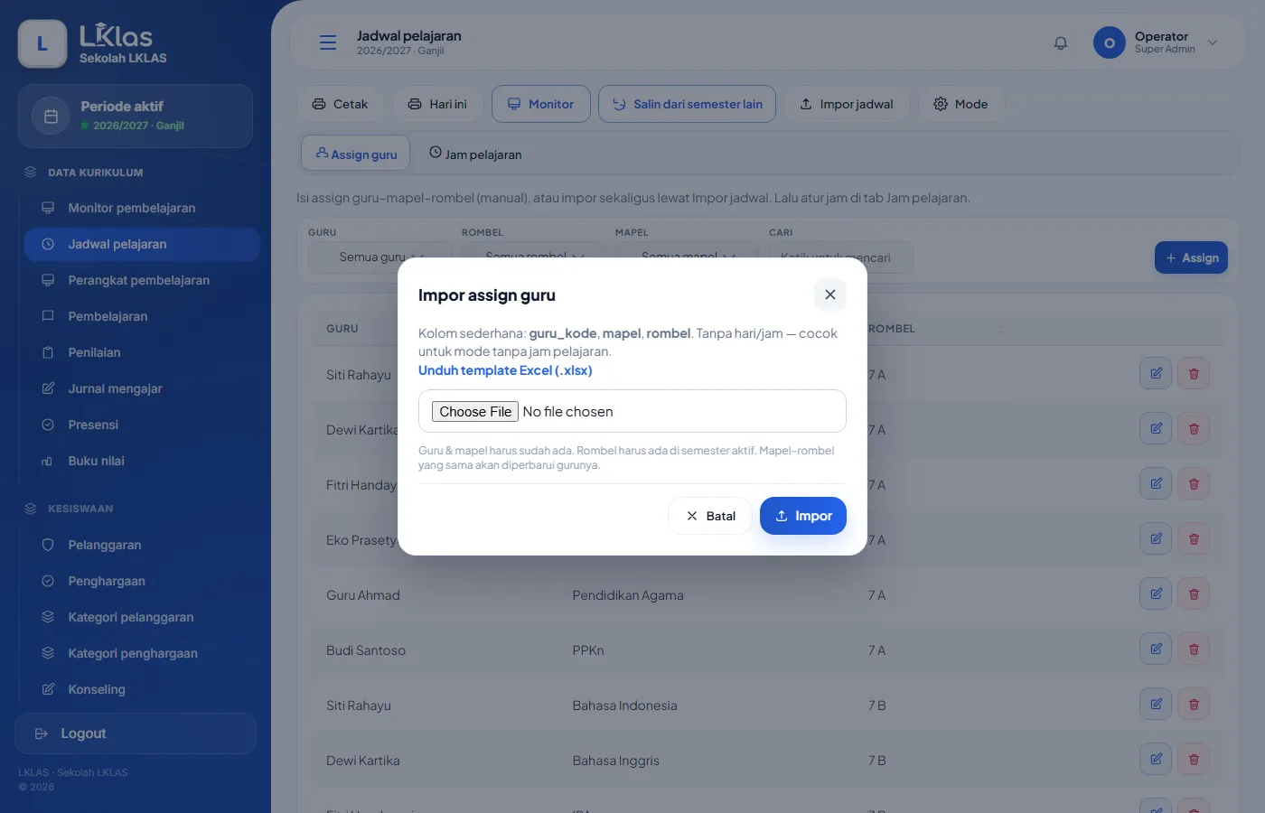Click the Impor jadwal button
Viewport: 1265px width, 813px height.
pyautogui.click(x=847, y=104)
